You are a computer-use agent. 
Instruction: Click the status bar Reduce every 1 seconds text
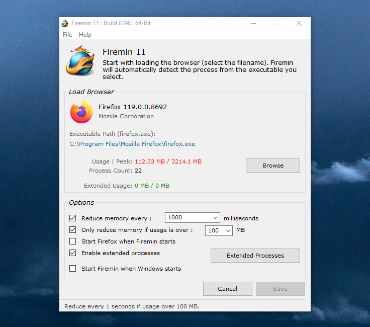[132, 306]
